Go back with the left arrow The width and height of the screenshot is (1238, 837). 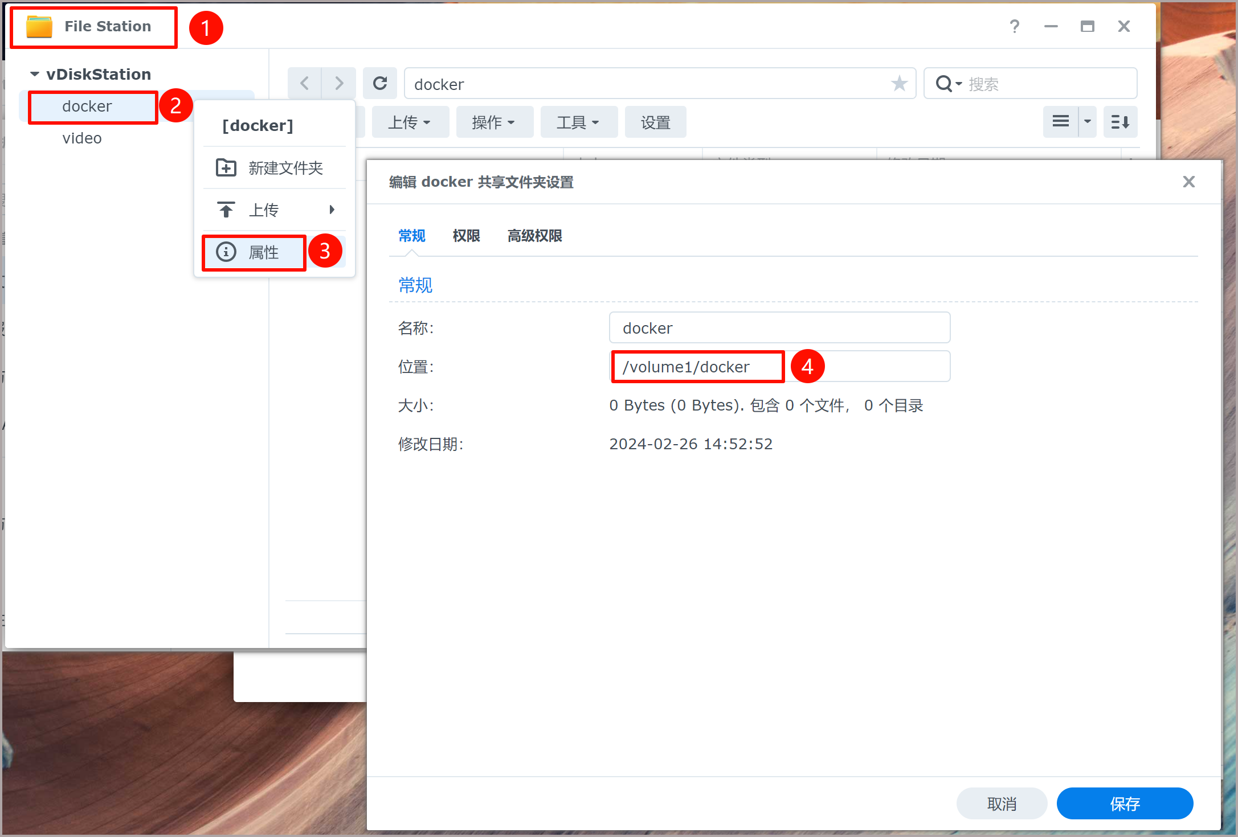click(304, 84)
